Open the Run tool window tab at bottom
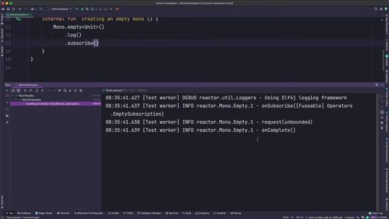 [x=10, y=213]
